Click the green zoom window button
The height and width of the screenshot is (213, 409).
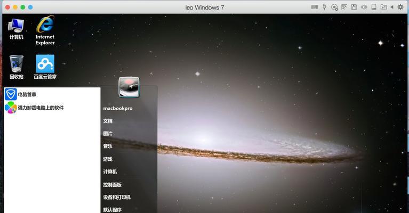click(23, 7)
